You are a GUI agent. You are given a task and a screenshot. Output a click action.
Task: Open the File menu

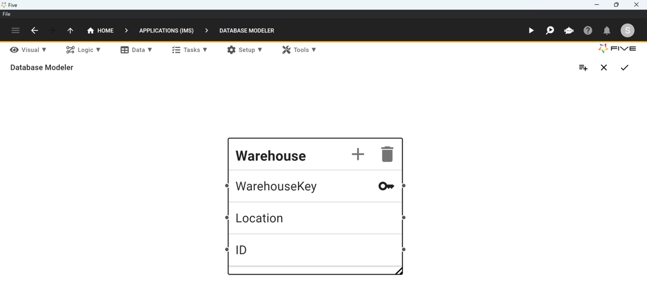pos(6,14)
